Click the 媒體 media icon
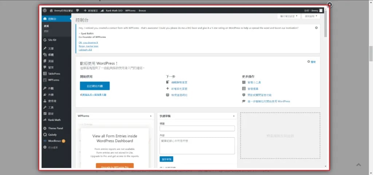 click(45, 55)
